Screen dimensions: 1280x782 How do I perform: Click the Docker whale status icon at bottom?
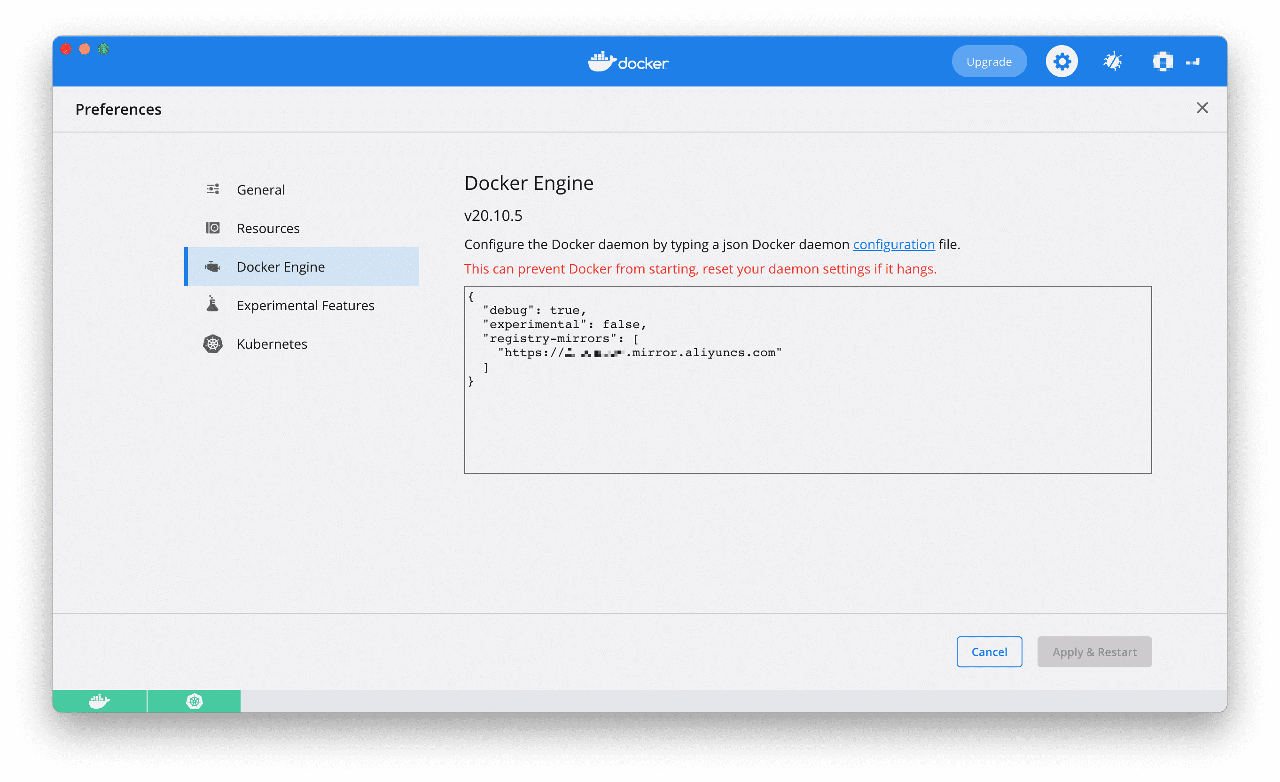click(99, 701)
